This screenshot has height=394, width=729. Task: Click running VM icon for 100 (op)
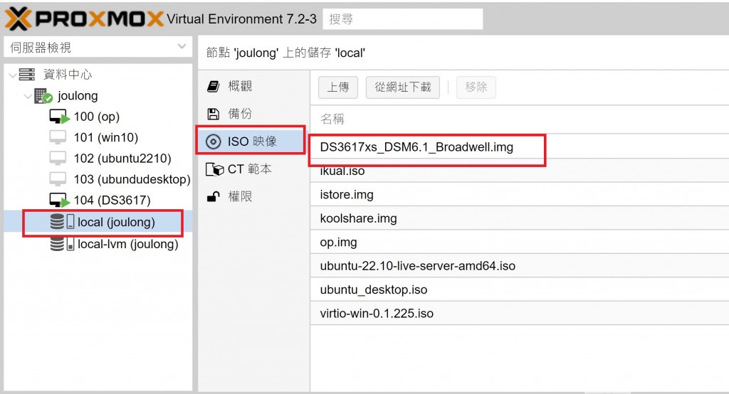click(x=59, y=117)
